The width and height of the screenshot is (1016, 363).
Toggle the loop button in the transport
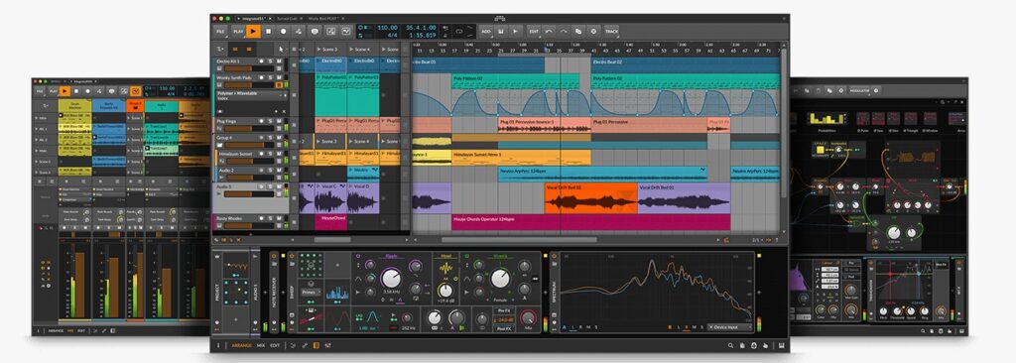click(x=458, y=31)
